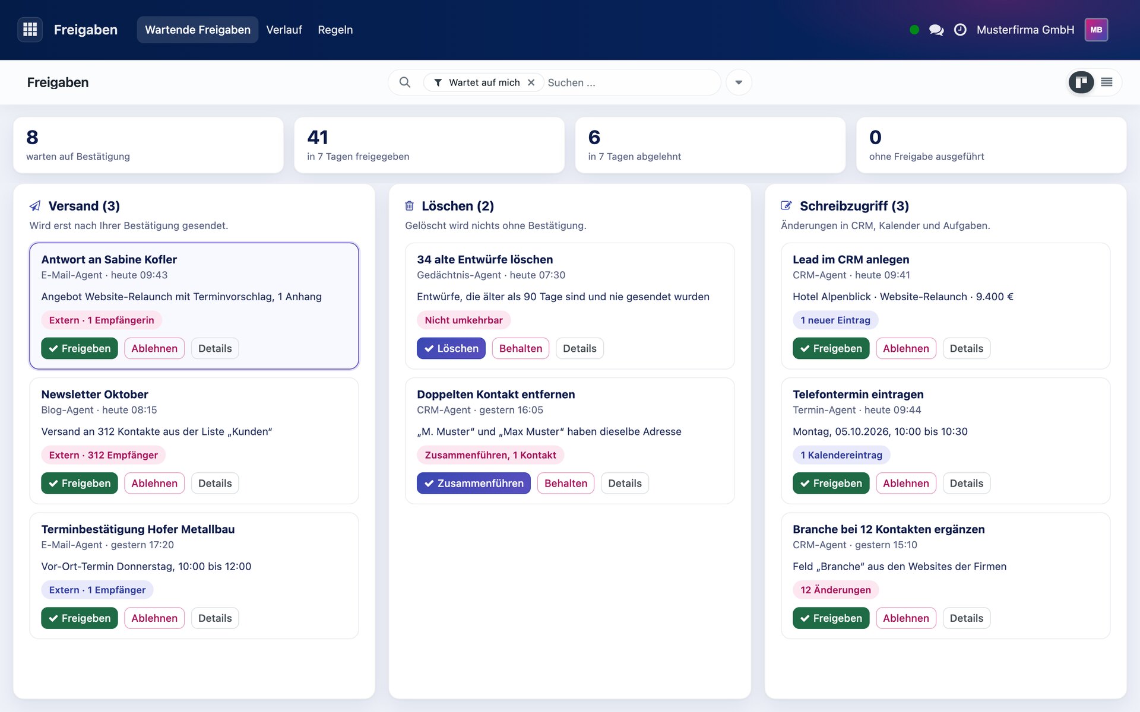Approve Lead im CRM anlegen
The width and height of the screenshot is (1140, 712).
(831, 348)
